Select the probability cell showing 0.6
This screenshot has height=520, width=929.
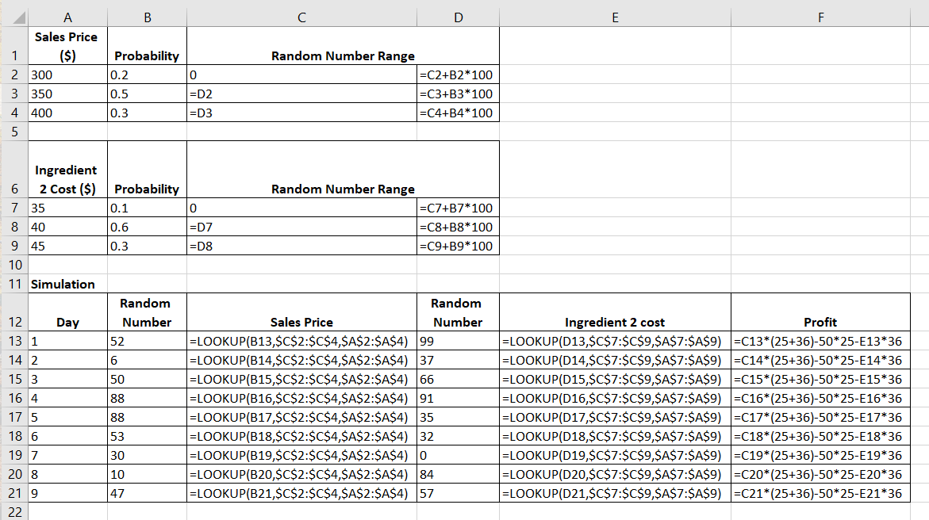(x=147, y=227)
